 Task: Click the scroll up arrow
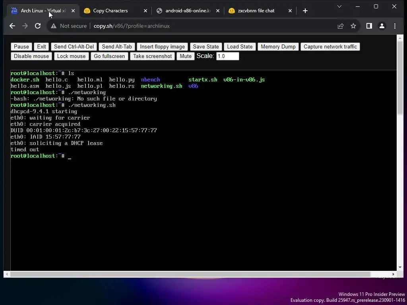click(x=400, y=38)
